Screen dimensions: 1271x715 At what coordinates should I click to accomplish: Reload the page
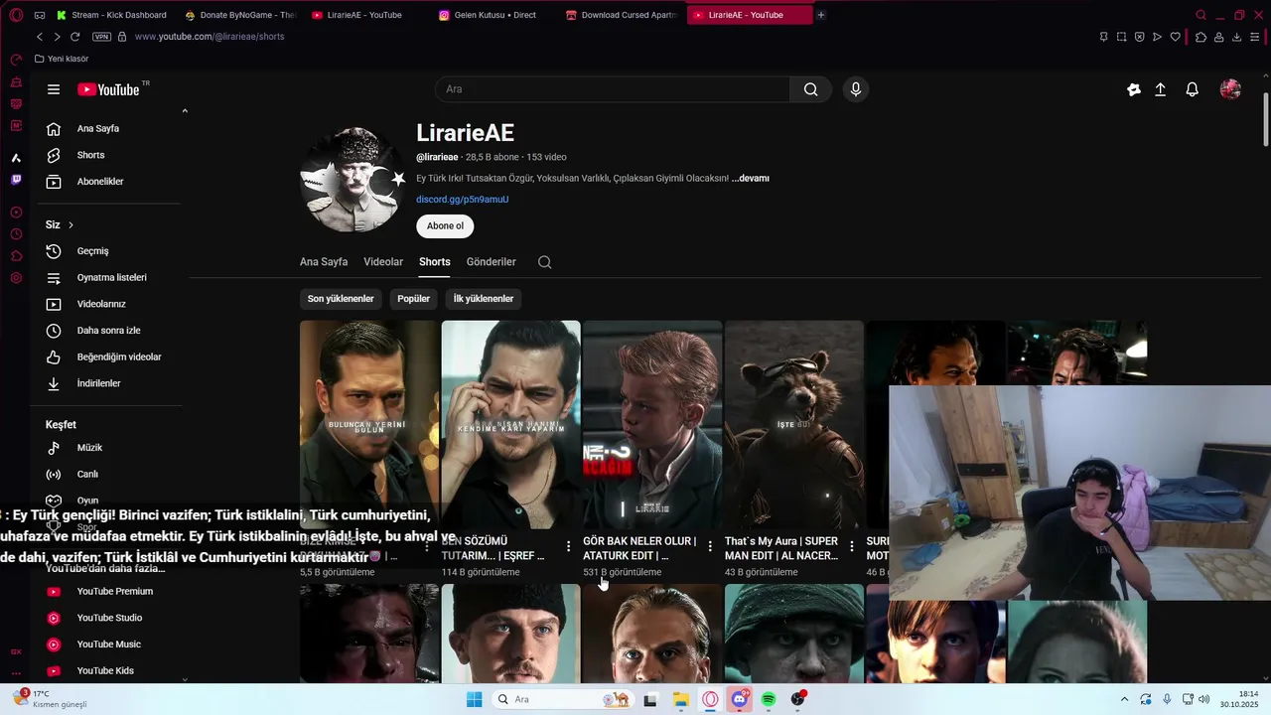(74, 37)
